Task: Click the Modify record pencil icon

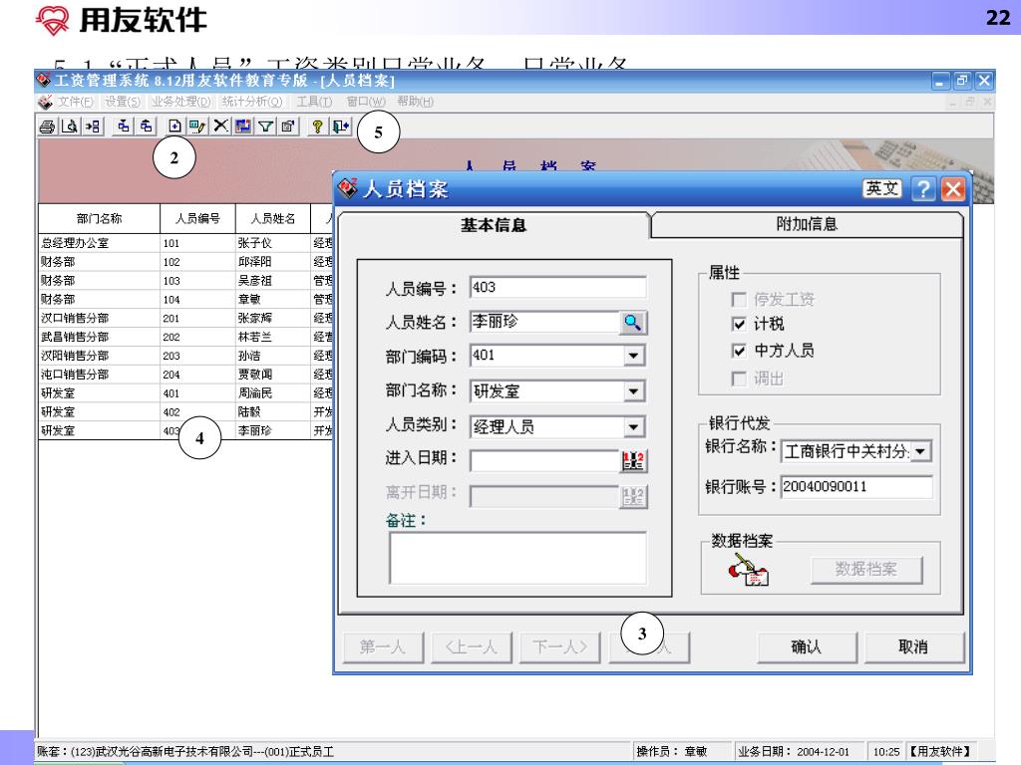Action: tap(197, 127)
